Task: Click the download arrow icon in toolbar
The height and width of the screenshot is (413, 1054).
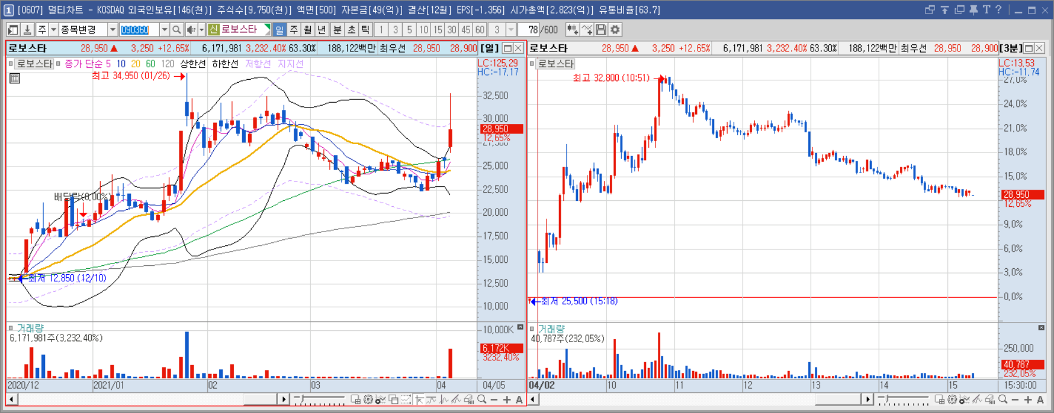Action: [27, 30]
